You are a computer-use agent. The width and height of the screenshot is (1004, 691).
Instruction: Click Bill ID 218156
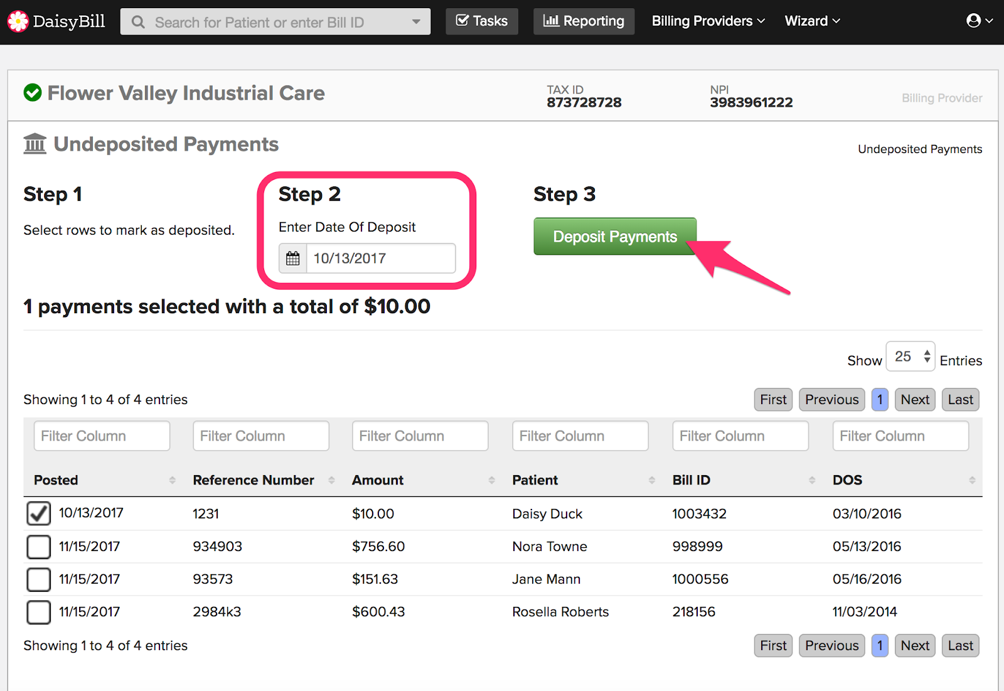point(693,612)
